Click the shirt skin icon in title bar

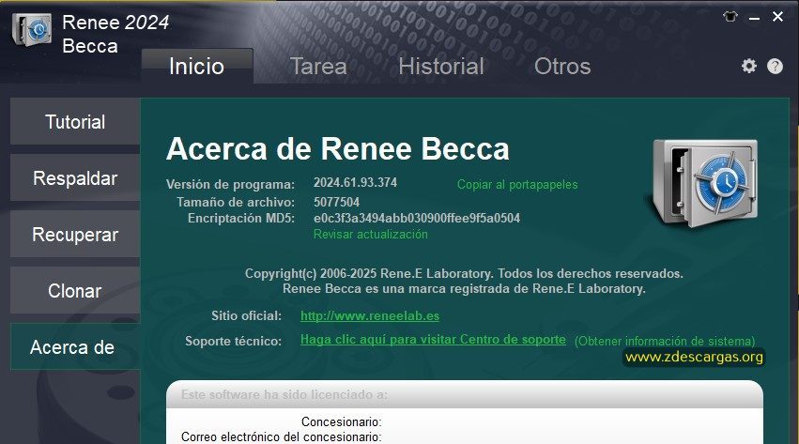click(x=730, y=17)
